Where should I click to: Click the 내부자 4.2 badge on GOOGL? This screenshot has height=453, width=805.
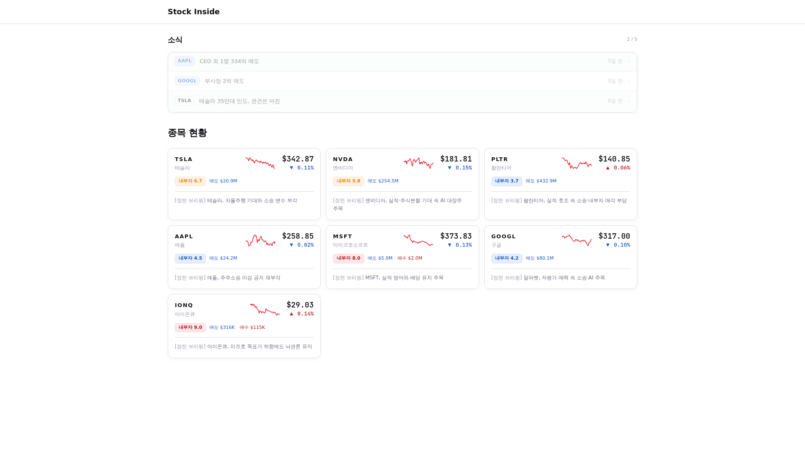tap(506, 258)
